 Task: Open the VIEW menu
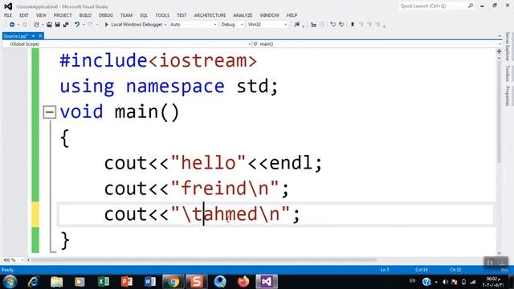pyautogui.click(x=41, y=15)
